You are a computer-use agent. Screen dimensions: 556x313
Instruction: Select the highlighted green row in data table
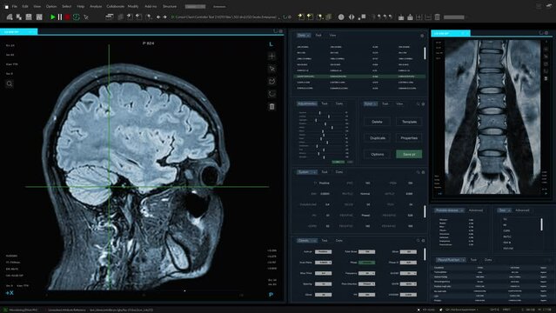pyautogui.click(x=359, y=77)
